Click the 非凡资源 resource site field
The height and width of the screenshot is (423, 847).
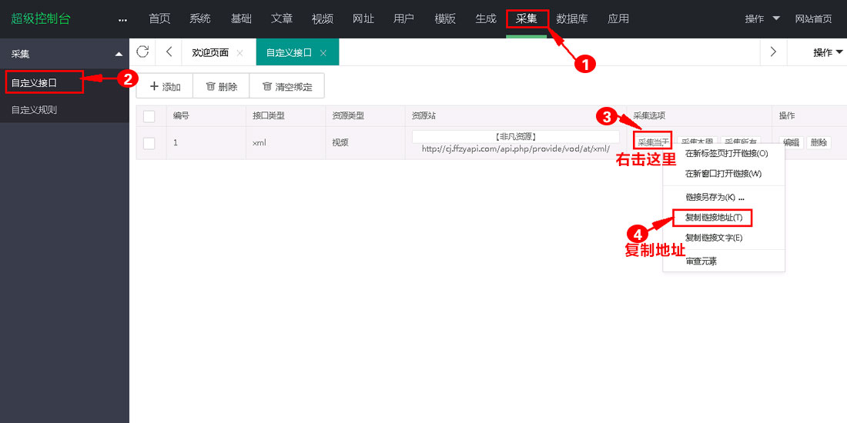[x=515, y=137]
